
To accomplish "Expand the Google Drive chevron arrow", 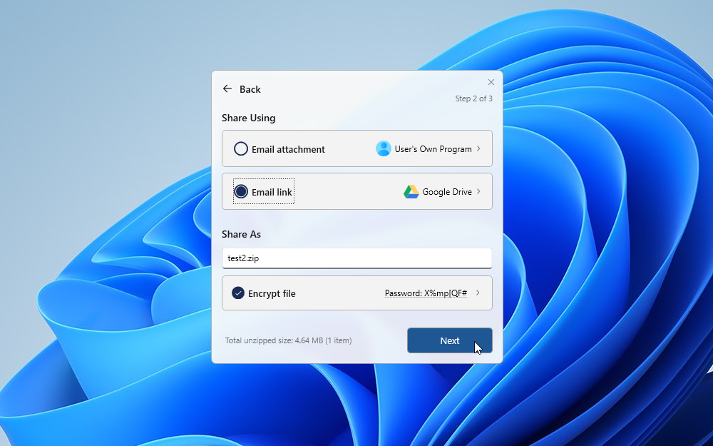I will pos(478,191).
